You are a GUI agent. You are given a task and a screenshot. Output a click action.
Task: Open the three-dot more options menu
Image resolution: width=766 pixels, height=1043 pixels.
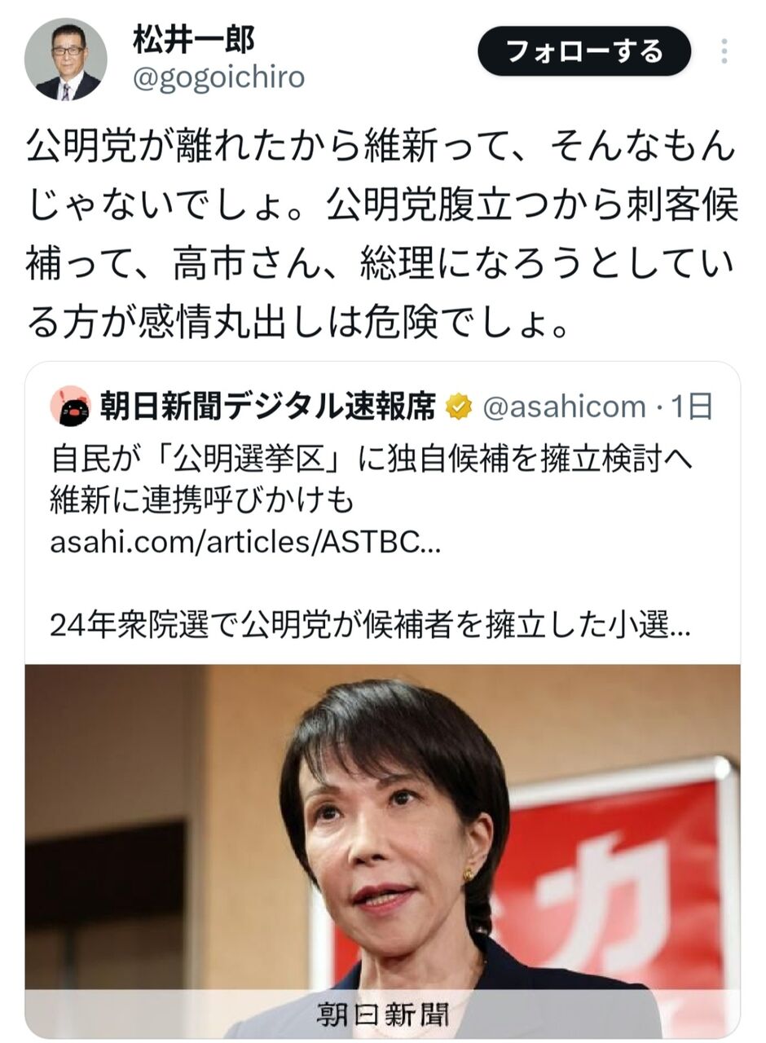click(724, 52)
